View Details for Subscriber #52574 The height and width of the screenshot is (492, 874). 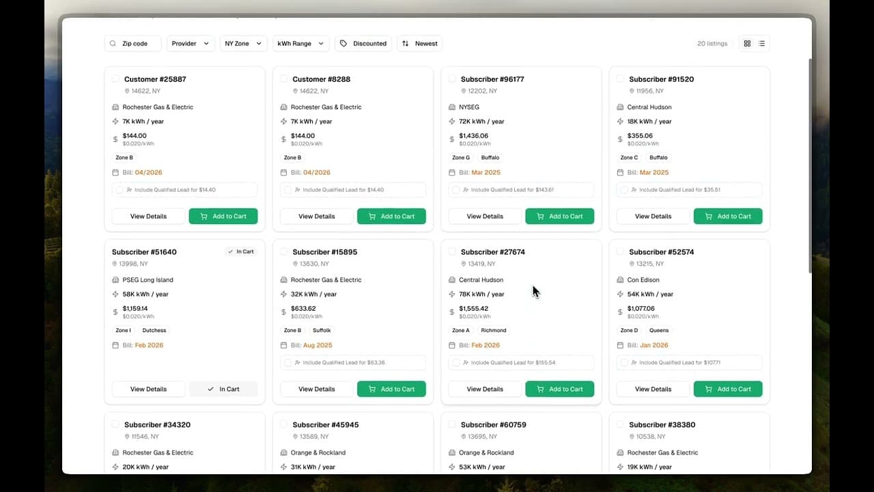tap(653, 389)
